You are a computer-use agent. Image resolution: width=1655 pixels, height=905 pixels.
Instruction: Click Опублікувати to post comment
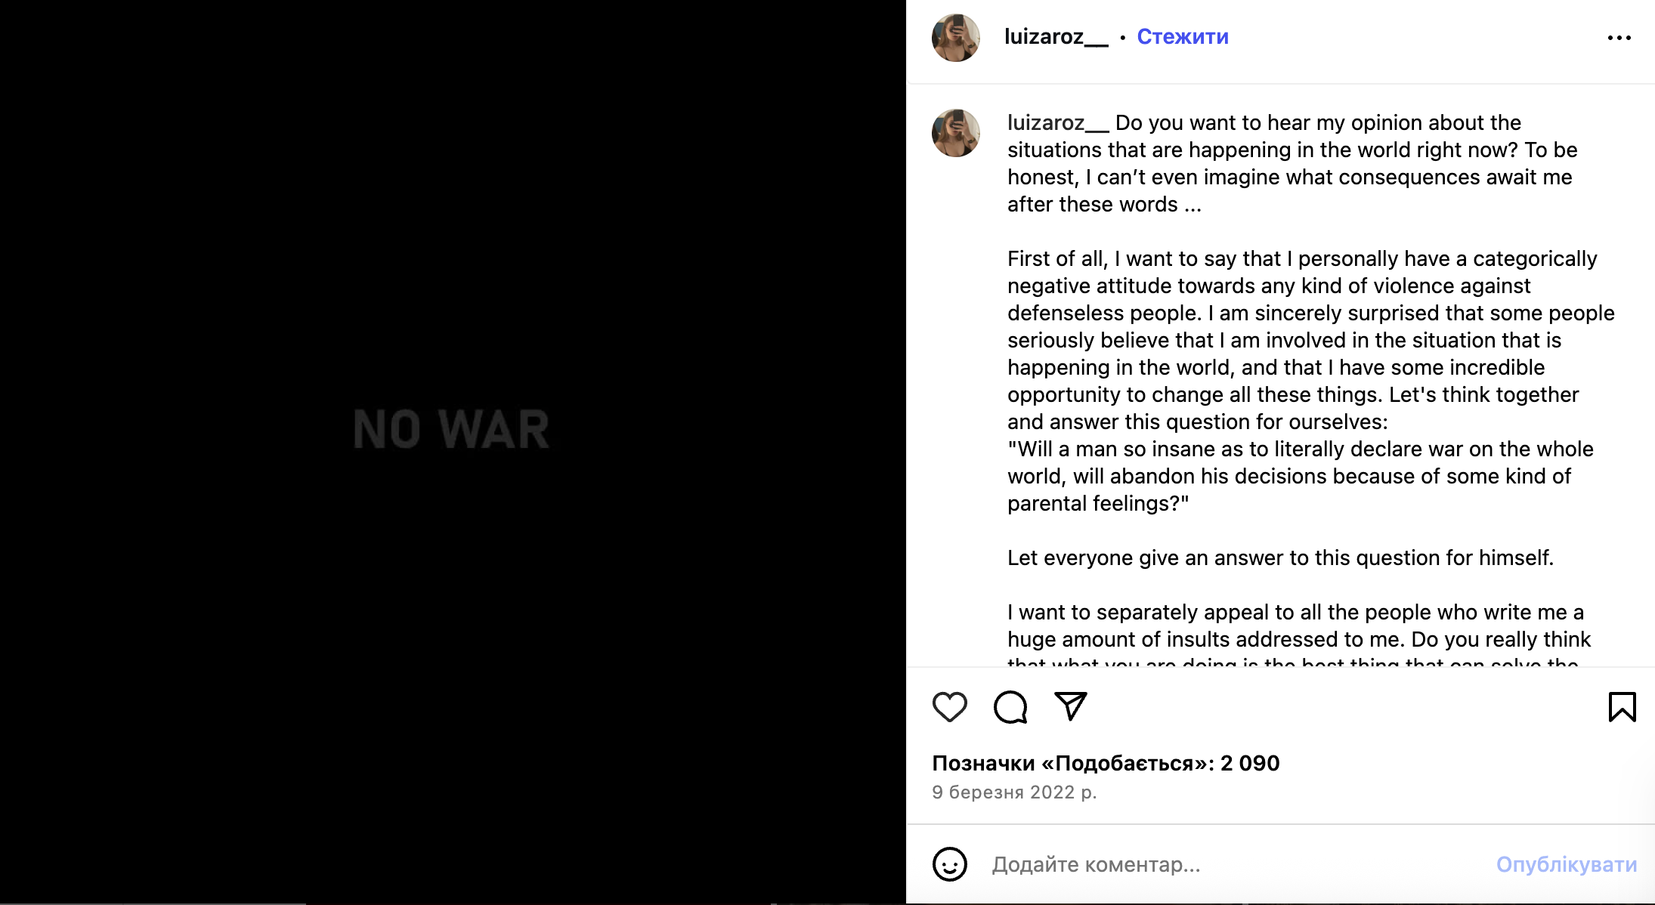pyautogui.click(x=1567, y=864)
